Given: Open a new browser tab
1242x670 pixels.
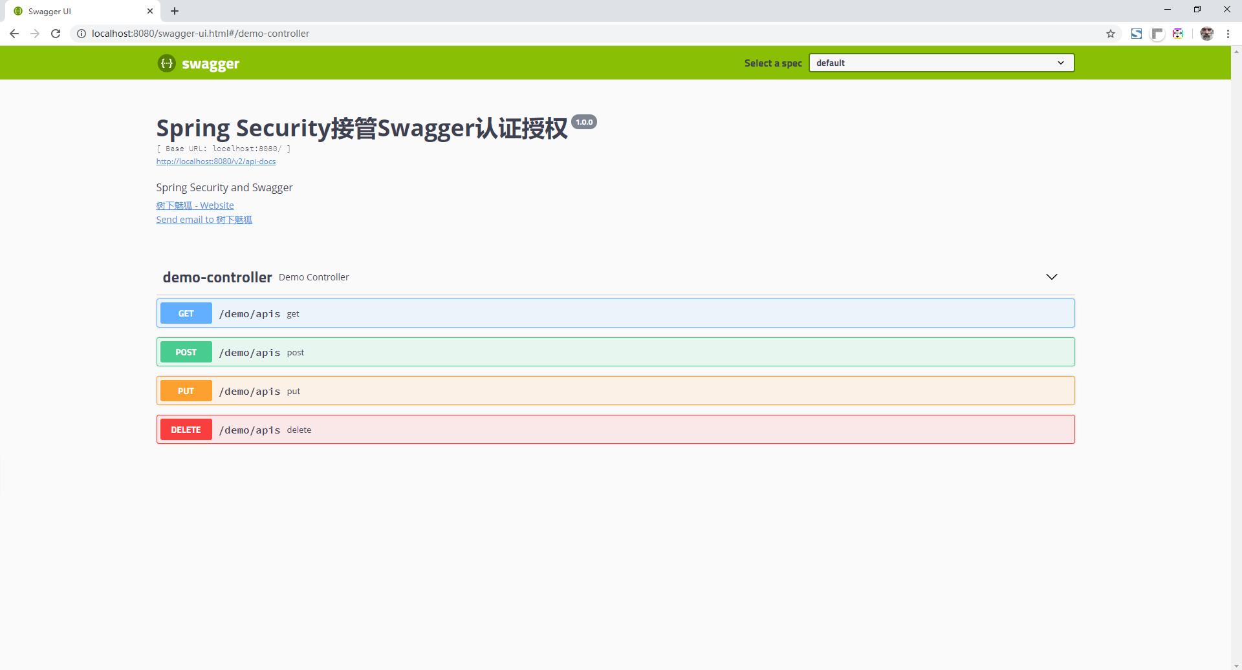Looking at the screenshot, I should click(x=175, y=11).
